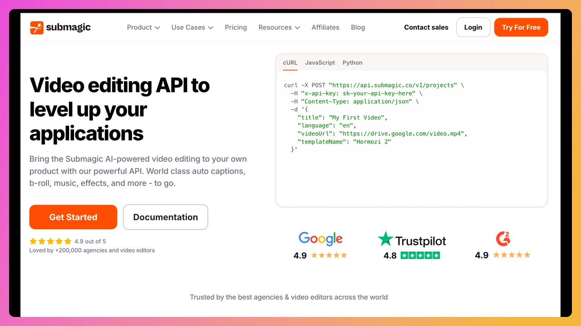Click the API URL line in code sample
This screenshot has width=581, height=326.
coord(374,85)
